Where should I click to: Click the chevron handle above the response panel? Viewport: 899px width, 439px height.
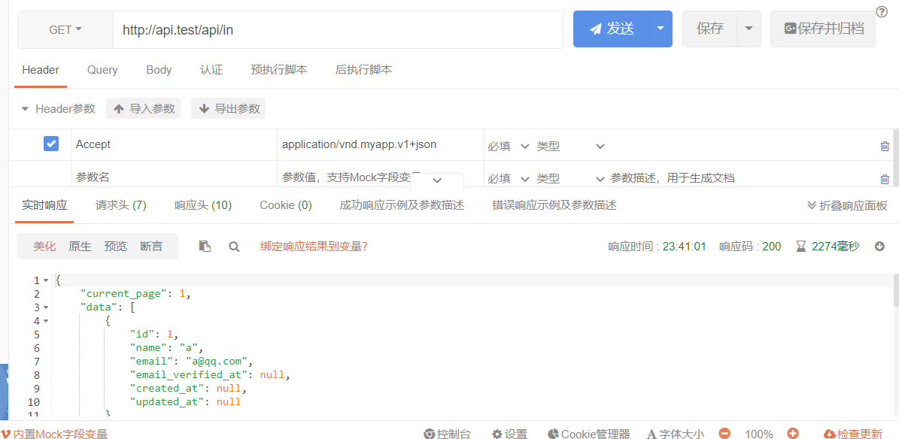pos(437,180)
